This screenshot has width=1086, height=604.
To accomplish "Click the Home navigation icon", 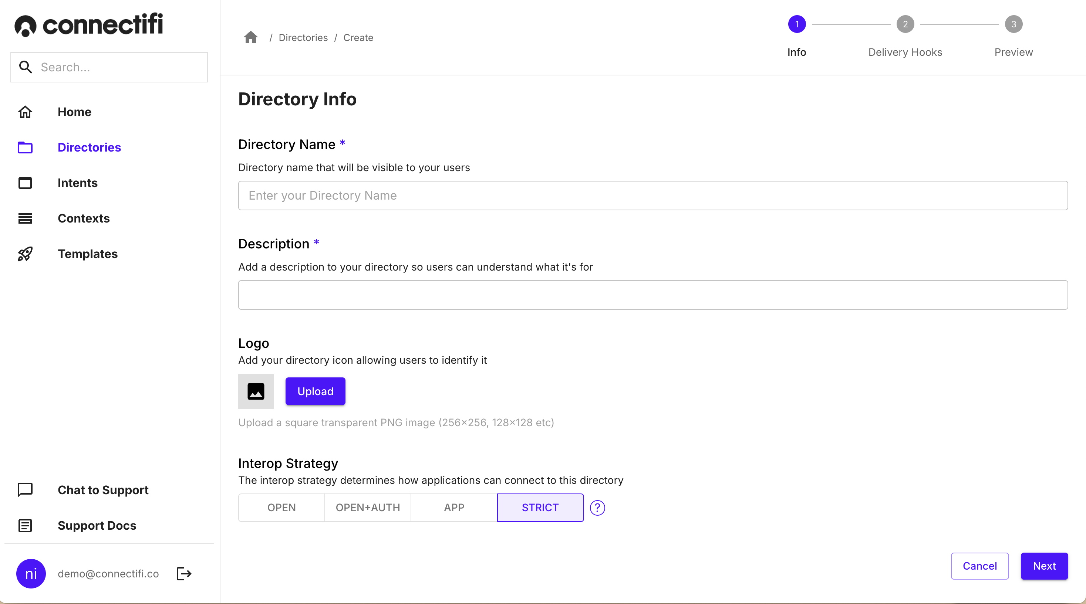I will pos(25,112).
